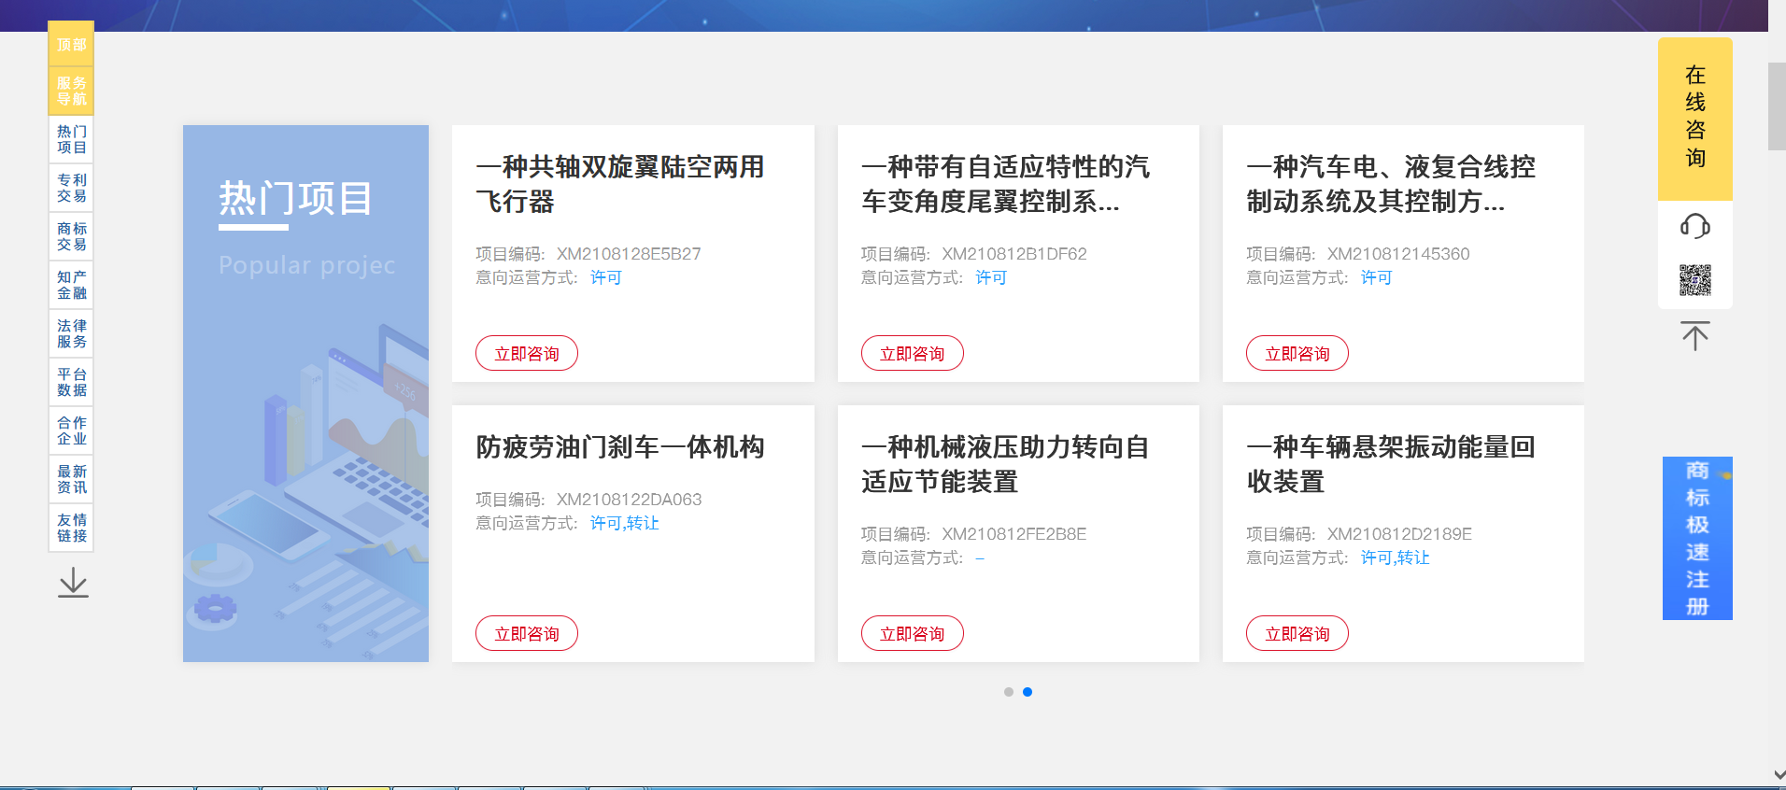Select the first carousel page dot
This screenshot has height=790, width=1786.
point(1008,692)
